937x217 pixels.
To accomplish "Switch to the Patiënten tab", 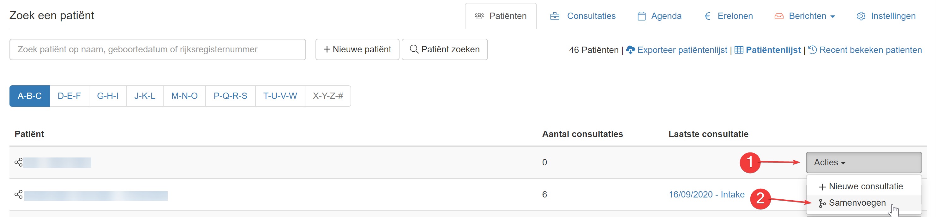I will (x=501, y=16).
